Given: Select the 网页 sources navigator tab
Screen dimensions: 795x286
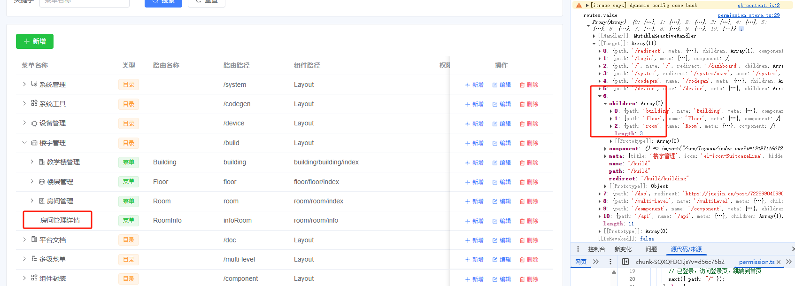Looking at the screenshot, I should (581, 262).
